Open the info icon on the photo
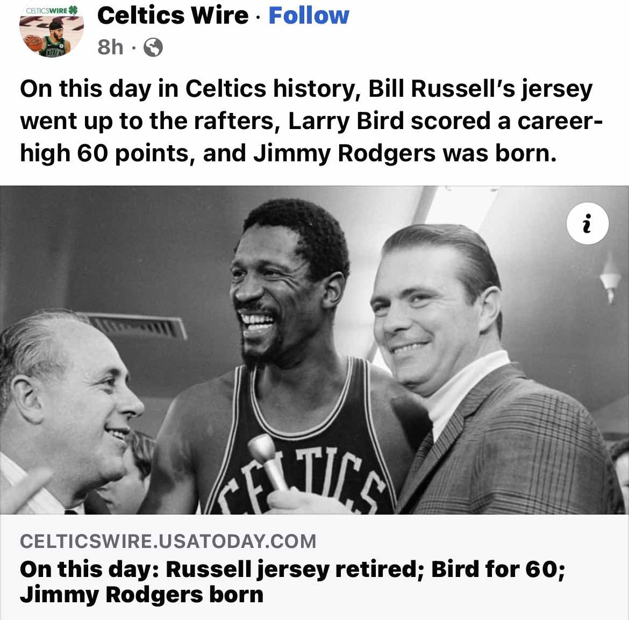The height and width of the screenshot is (620, 629). point(587,224)
